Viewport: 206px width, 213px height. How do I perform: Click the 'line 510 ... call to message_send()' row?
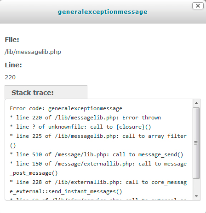click(x=97, y=154)
